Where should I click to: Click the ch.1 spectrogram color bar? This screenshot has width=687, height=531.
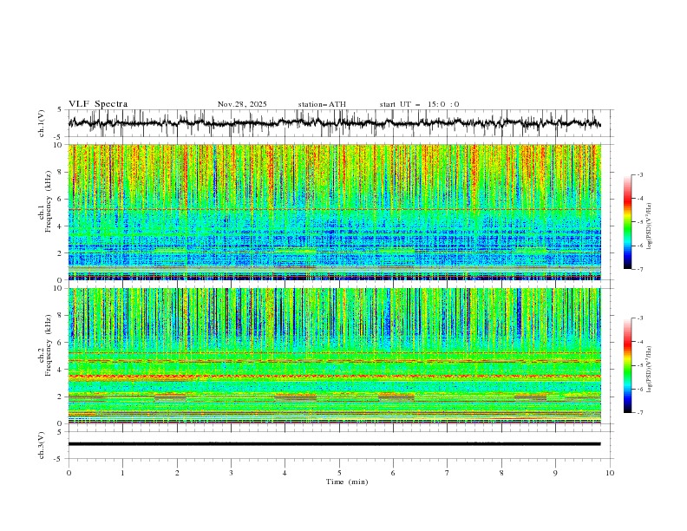[x=627, y=221]
